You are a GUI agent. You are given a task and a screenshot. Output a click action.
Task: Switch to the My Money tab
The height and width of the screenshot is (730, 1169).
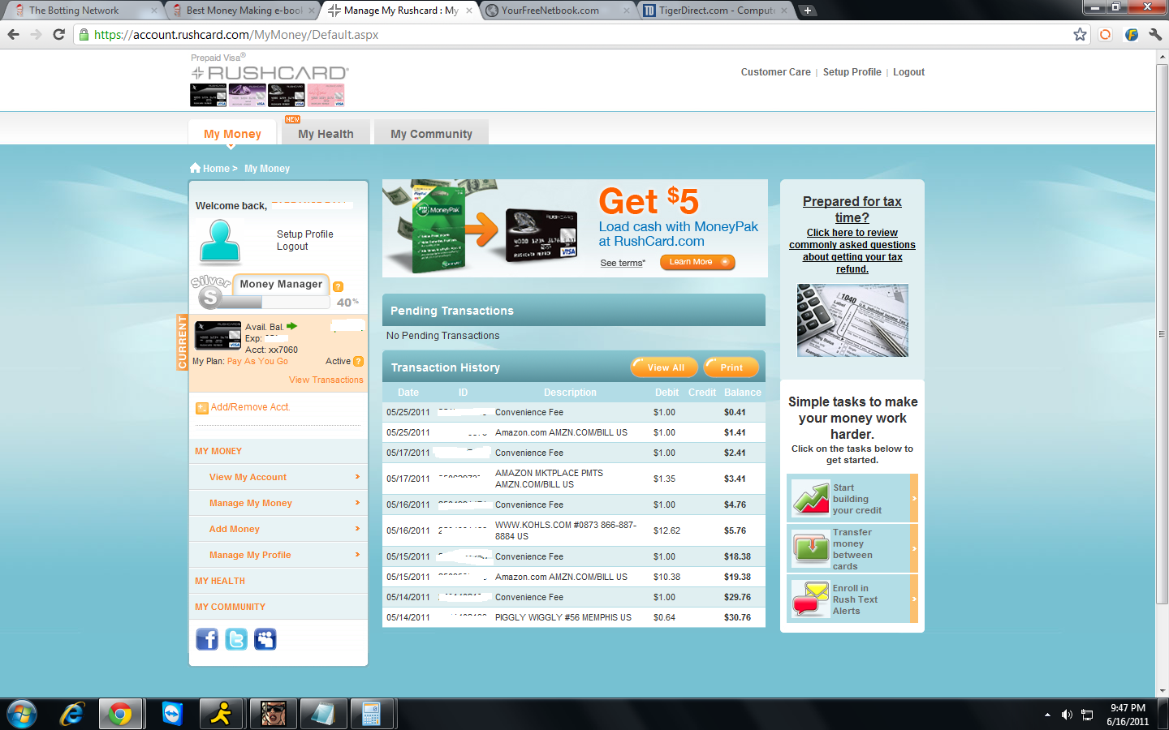[232, 134]
